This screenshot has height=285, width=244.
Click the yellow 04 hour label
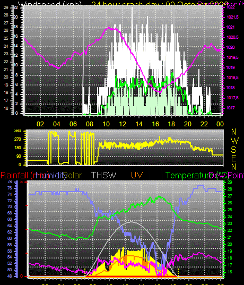pos(57,124)
